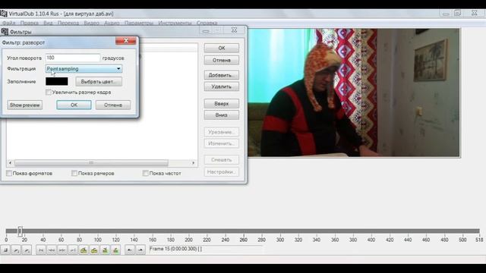Start input playback from the toolbar
This screenshot has height=273, width=486.
(x=16, y=249)
